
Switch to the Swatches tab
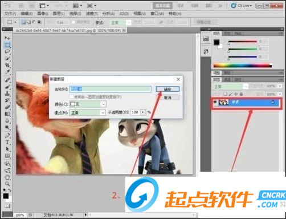227,34
